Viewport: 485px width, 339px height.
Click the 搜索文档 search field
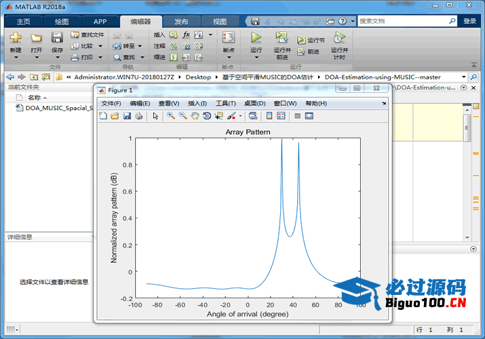404,21
